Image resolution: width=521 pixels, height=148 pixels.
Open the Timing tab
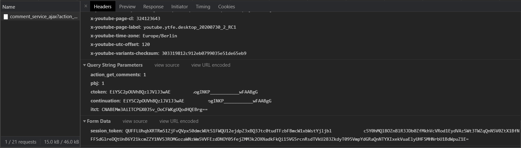pyautogui.click(x=203, y=6)
